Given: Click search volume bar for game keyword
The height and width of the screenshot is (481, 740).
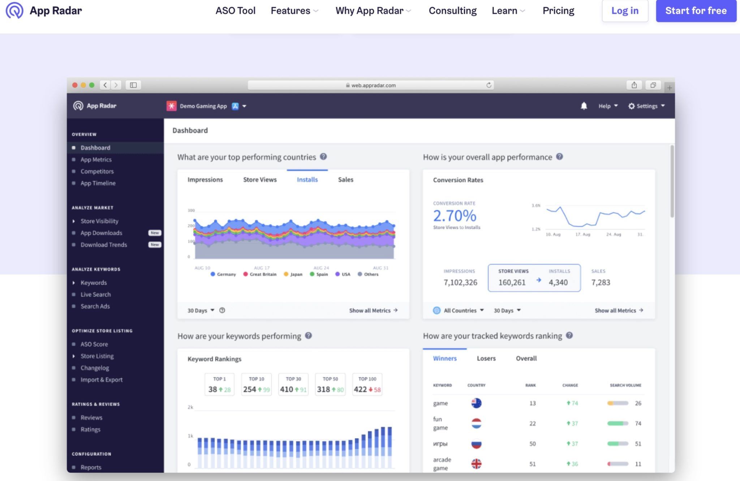Looking at the screenshot, I should tap(618, 403).
